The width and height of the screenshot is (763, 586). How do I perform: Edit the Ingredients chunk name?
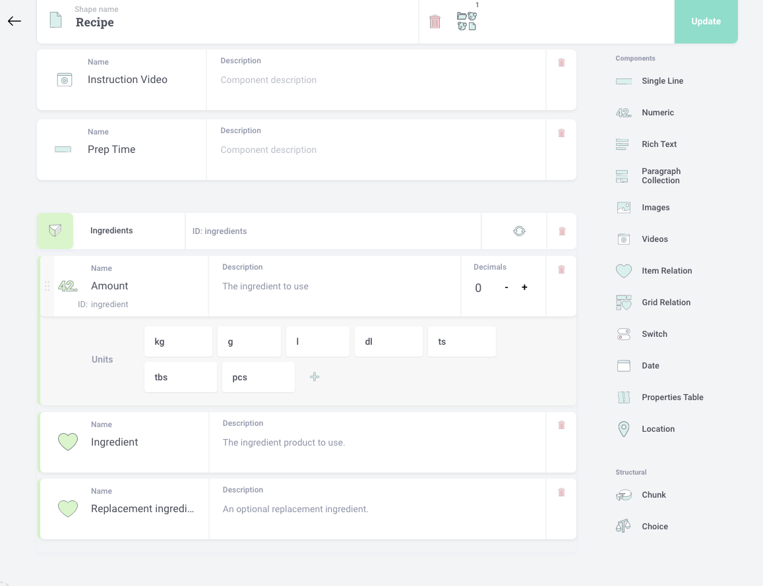(x=111, y=231)
